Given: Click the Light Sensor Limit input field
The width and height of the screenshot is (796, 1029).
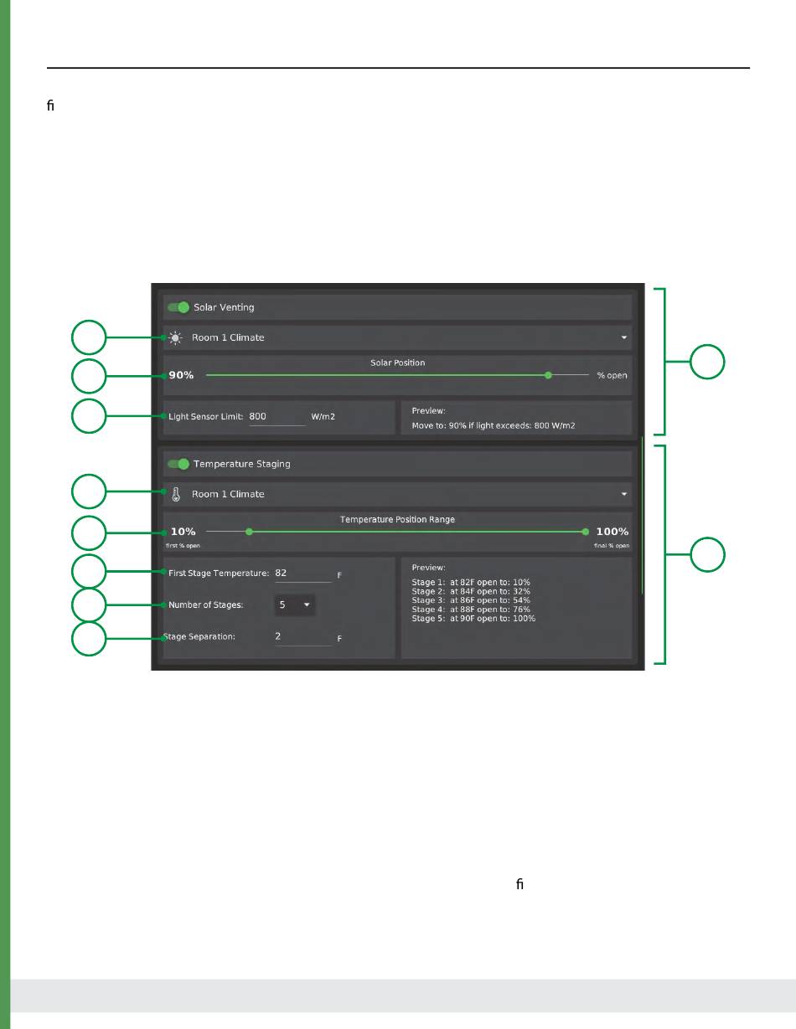Looking at the screenshot, I should point(277,417).
